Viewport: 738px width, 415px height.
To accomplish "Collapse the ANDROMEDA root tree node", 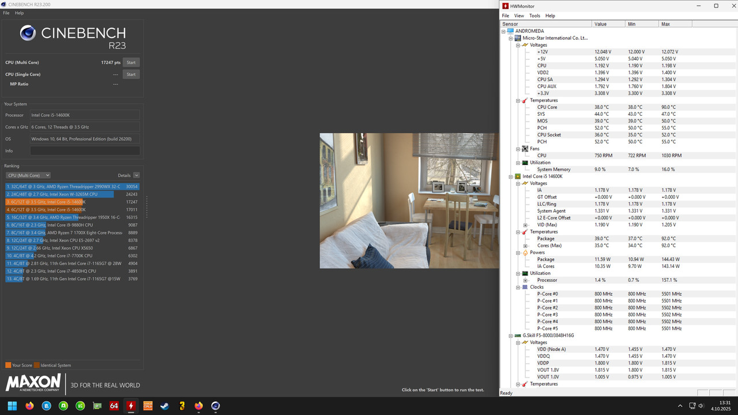I will pos(503,31).
